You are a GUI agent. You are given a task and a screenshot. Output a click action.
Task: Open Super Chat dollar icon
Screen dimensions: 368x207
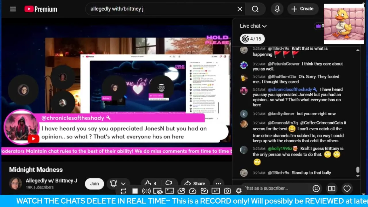(x=331, y=189)
